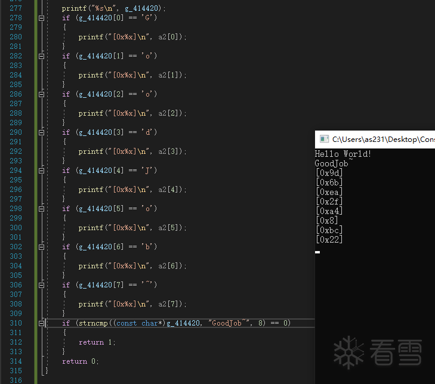Click the printf with a2[1] argument

(x=132, y=75)
